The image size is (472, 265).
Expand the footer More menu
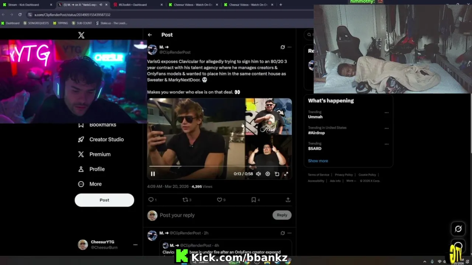click(x=351, y=181)
